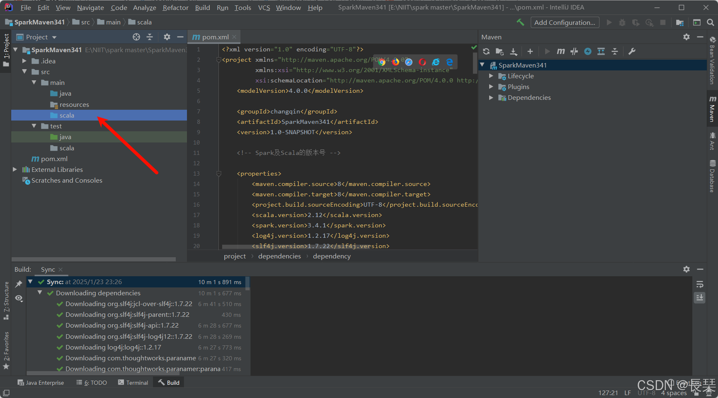
Task: Collapse the Sync build node
Action: (30, 282)
